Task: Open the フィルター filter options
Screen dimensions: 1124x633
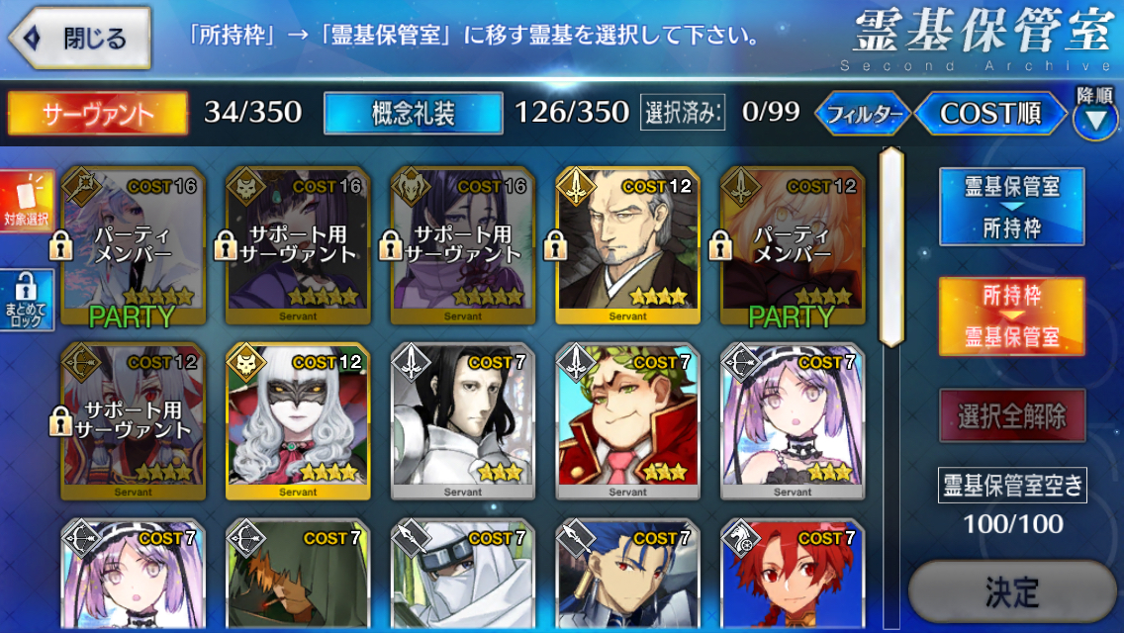Action: click(x=863, y=114)
